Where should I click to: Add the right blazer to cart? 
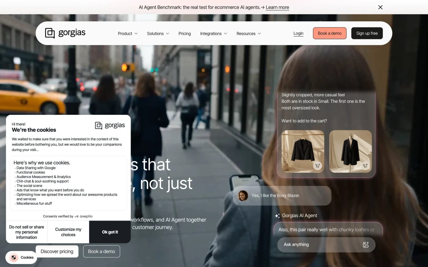(x=365, y=166)
